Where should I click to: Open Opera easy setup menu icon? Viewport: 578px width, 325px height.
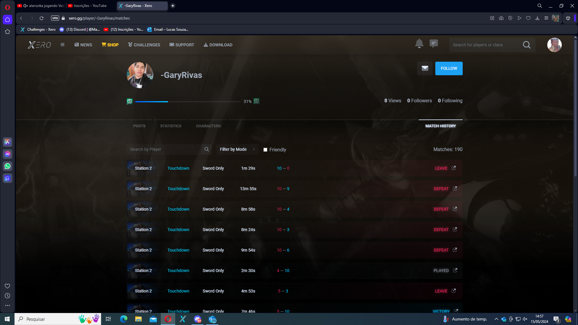[546, 18]
